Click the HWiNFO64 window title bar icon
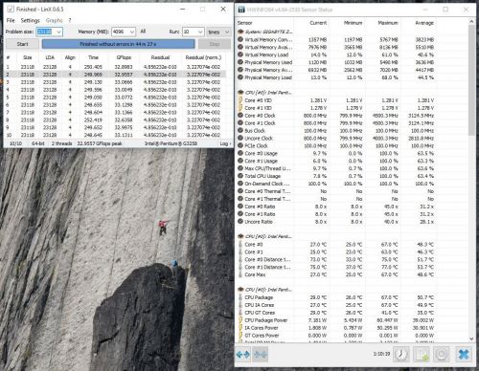Viewport: 479px width, 371px height. pos(241,10)
